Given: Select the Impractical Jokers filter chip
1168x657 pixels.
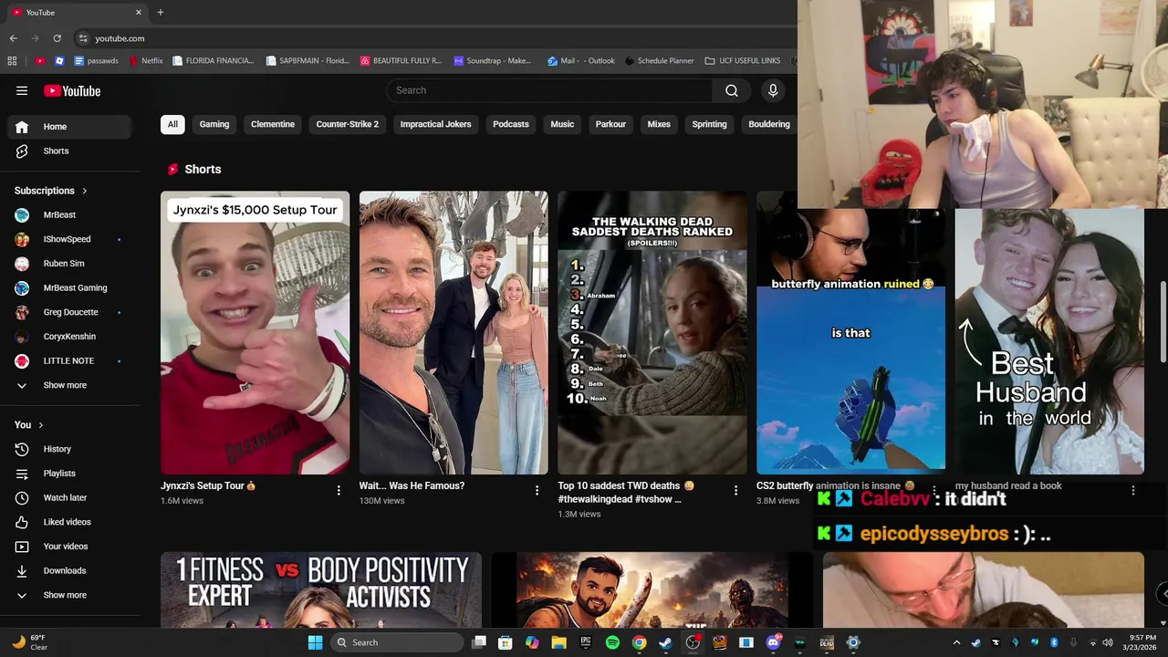Looking at the screenshot, I should [435, 124].
